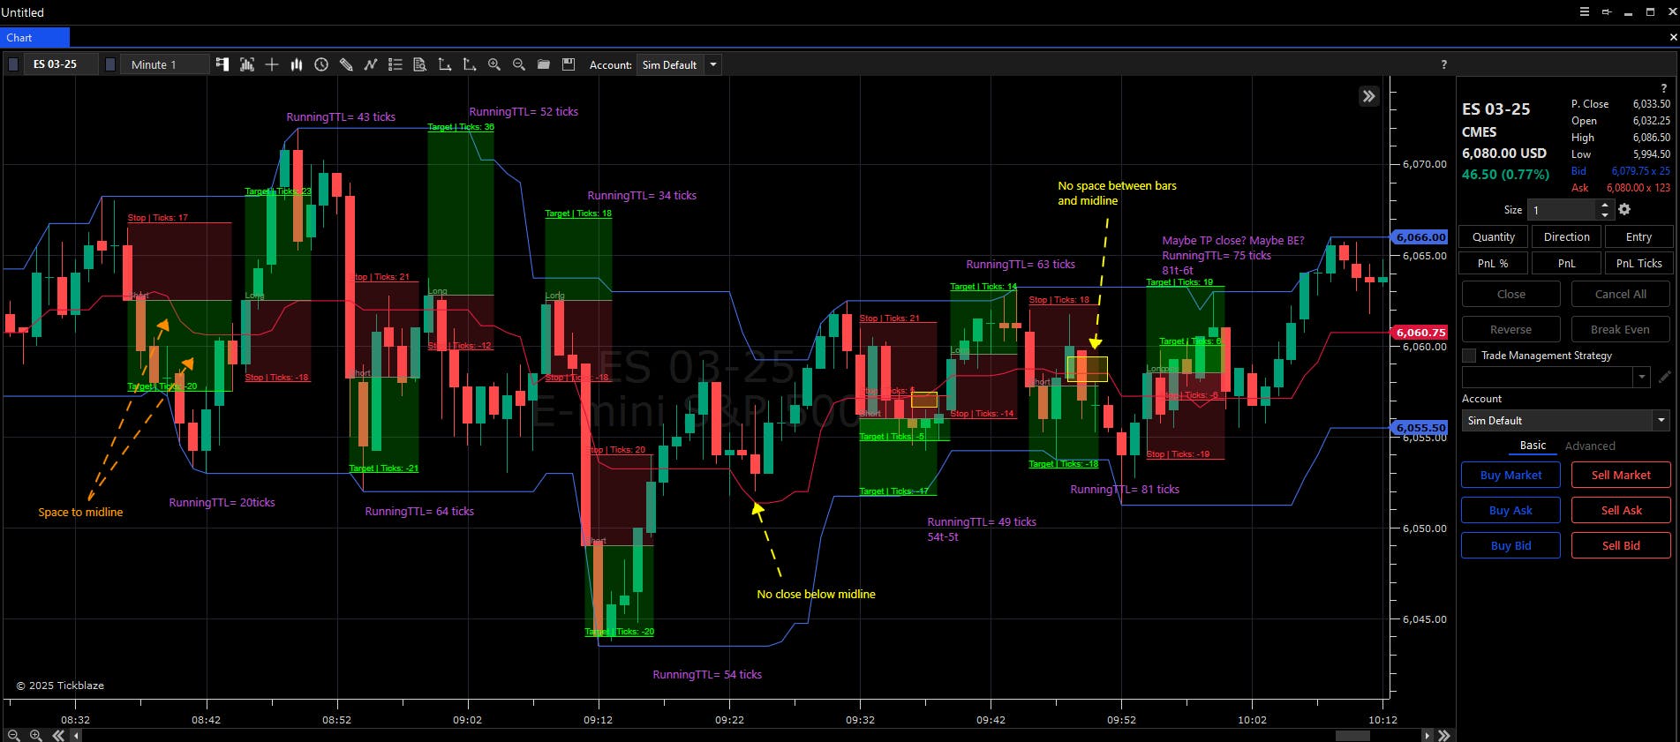Open the folder load template icon
The width and height of the screenshot is (1680, 742).
[x=544, y=64]
